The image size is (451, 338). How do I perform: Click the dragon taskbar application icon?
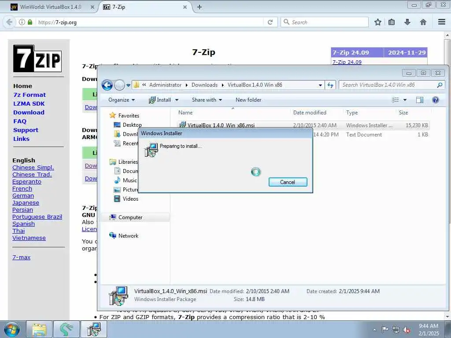point(67,329)
